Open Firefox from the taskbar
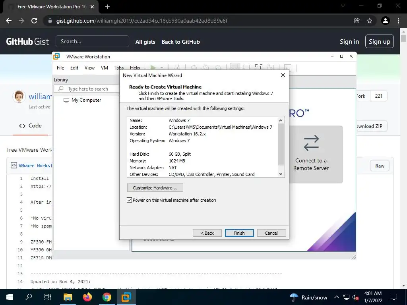The image size is (407, 305). 87,297
